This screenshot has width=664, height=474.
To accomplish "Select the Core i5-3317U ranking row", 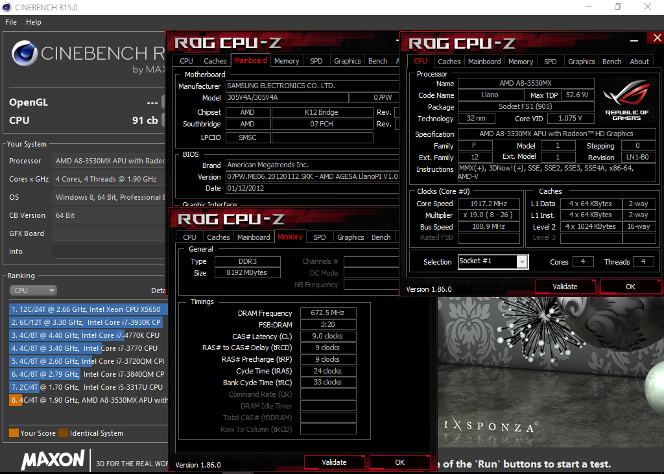I will (88, 387).
